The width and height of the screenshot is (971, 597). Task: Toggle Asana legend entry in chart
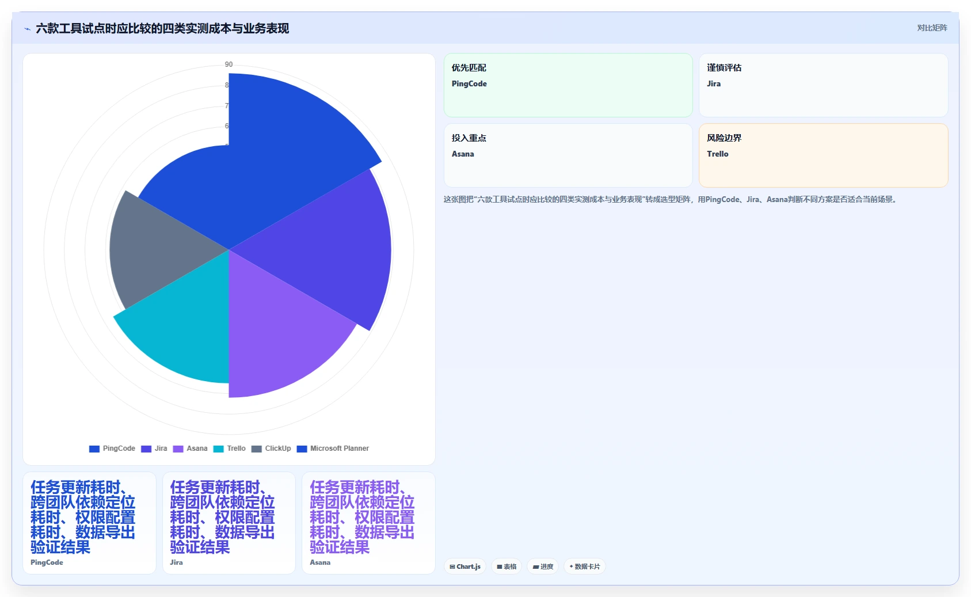coord(191,448)
